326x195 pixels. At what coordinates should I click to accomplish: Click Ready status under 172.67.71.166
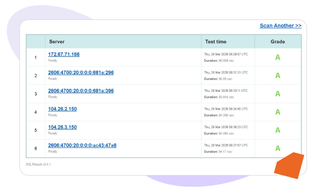point(52,60)
